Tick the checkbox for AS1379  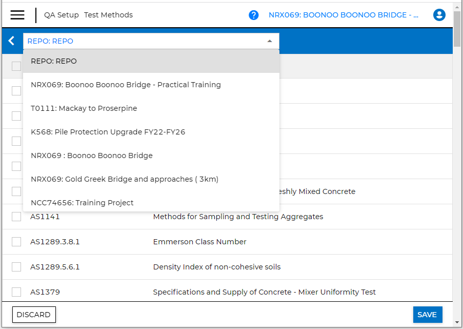pyautogui.click(x=16, y=292)
